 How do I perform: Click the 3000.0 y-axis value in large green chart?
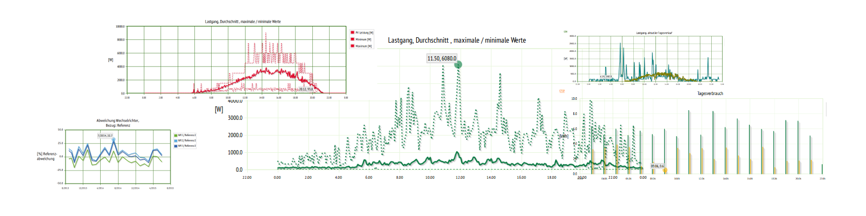click(235, 118)
